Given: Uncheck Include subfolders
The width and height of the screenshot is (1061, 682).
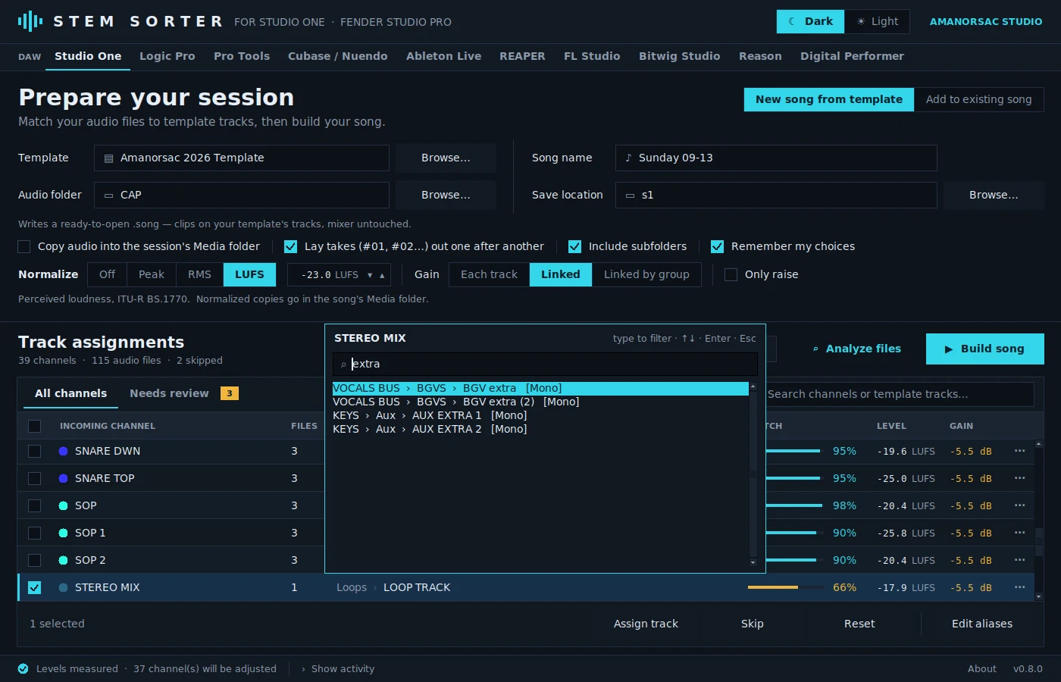Looking at the screenshot, I should tap(574, 246).
